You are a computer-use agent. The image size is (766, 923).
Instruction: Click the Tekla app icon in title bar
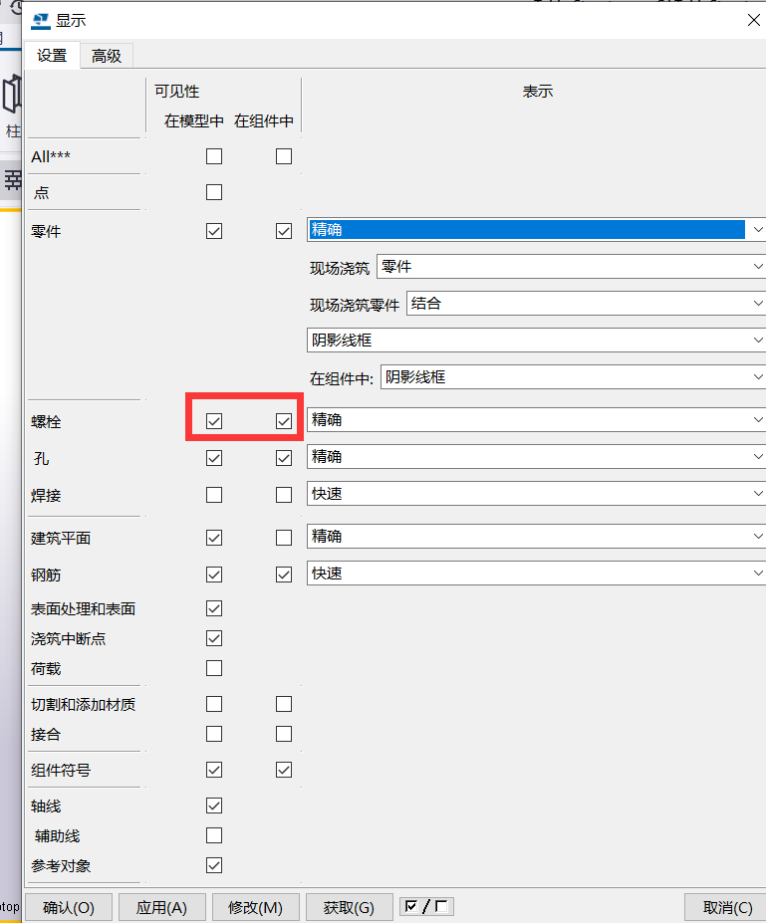(x=41, y=21)
